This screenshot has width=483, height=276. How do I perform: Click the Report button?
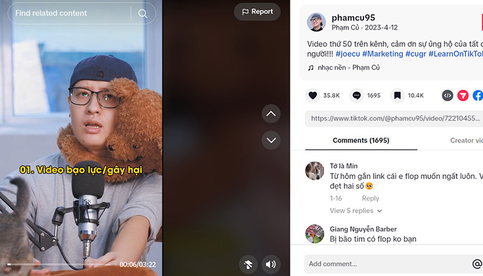(257, 11)
